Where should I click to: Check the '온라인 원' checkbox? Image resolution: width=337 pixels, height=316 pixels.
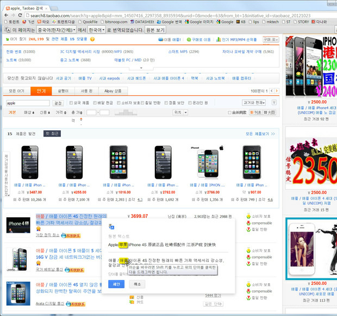[190, 103]
